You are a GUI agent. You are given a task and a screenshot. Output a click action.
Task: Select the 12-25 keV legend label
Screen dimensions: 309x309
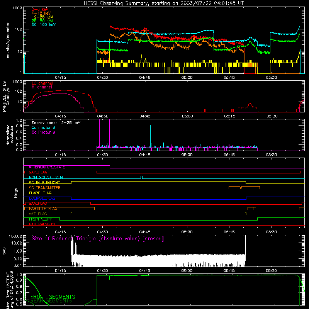pos(42,17)
